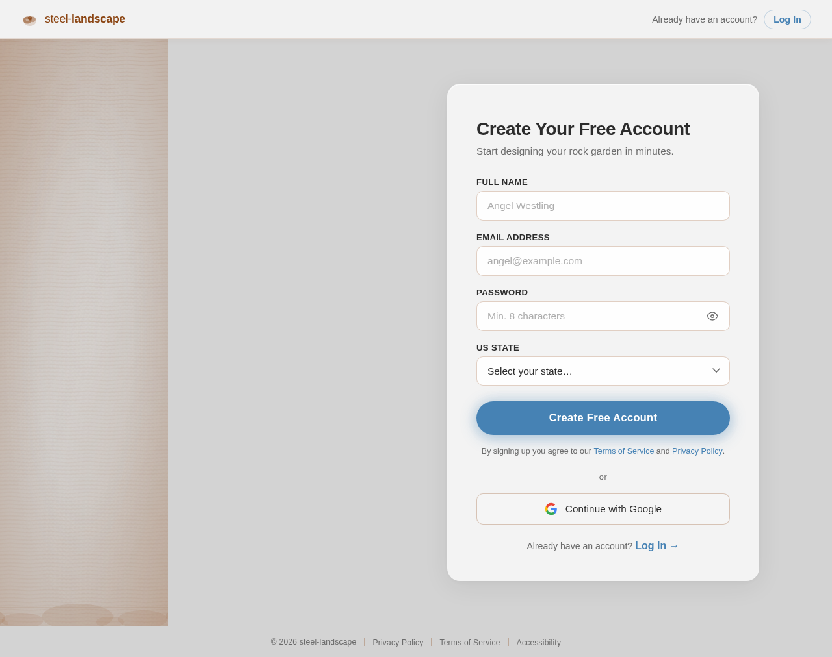Image resolution: width=832 pixels, height=657 pixels.
Task: Click the Terms of Service footer link
Action: pyautogui.click(x=470, y=641)
